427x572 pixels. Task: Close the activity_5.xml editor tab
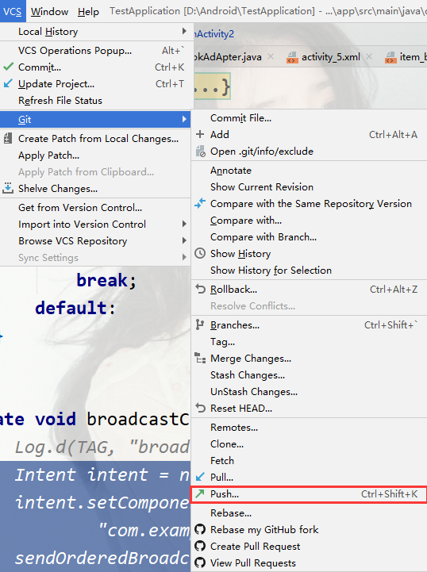[x=369, y=56]
